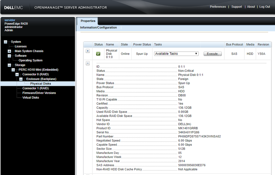Select Virtual Disks tree item
The width and height of the screenshot is (275, 175).
pyautogui.click(x=31, y=98)
